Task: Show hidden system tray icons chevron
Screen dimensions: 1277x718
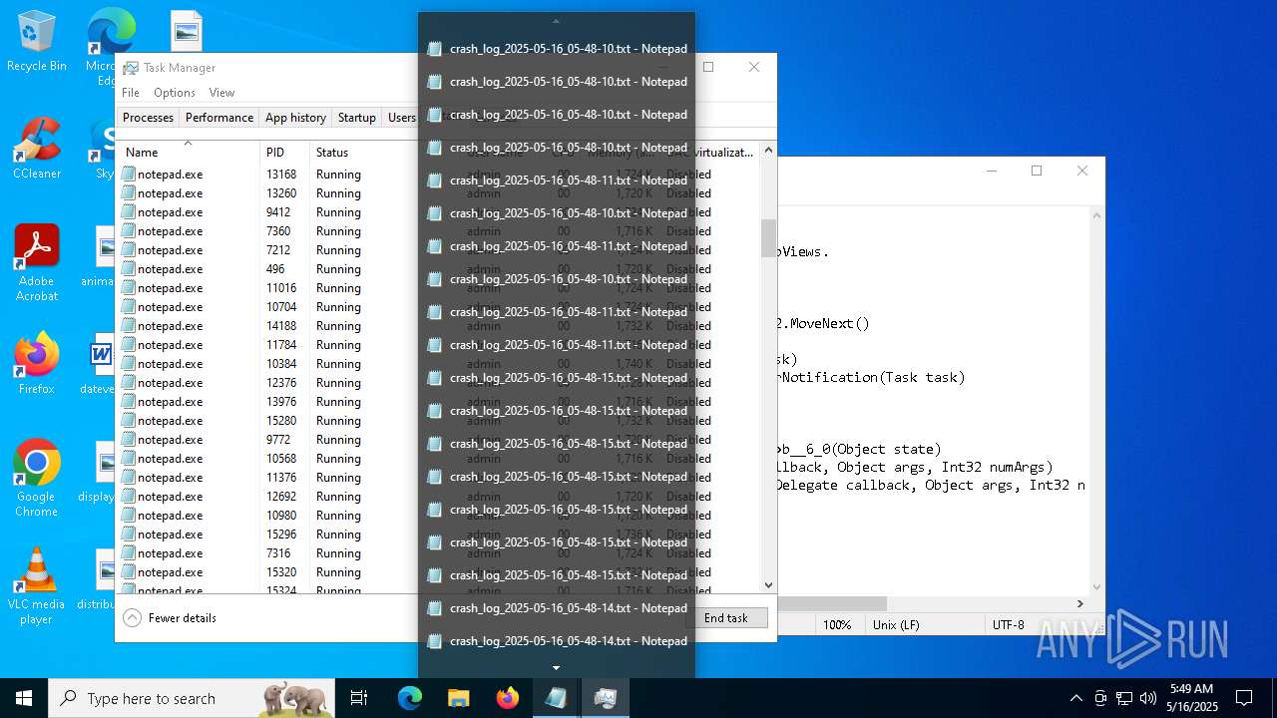Action: [1075, 698]
